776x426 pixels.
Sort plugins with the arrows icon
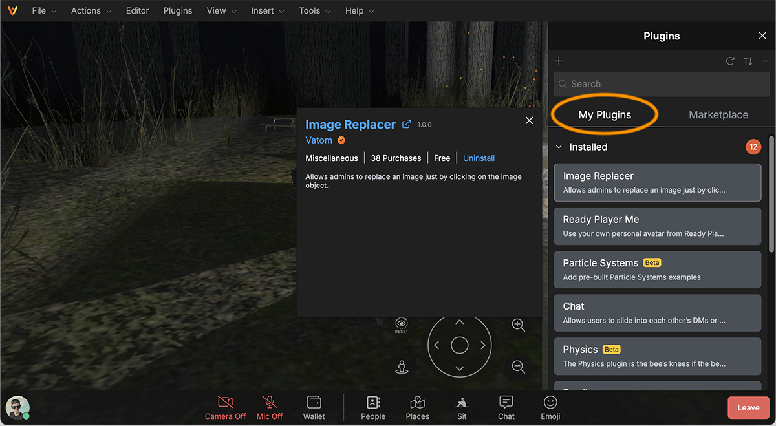748,61
